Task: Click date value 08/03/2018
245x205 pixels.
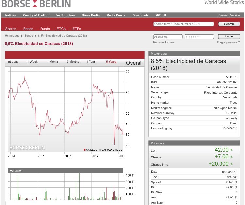Action: [x=230, y=172]
